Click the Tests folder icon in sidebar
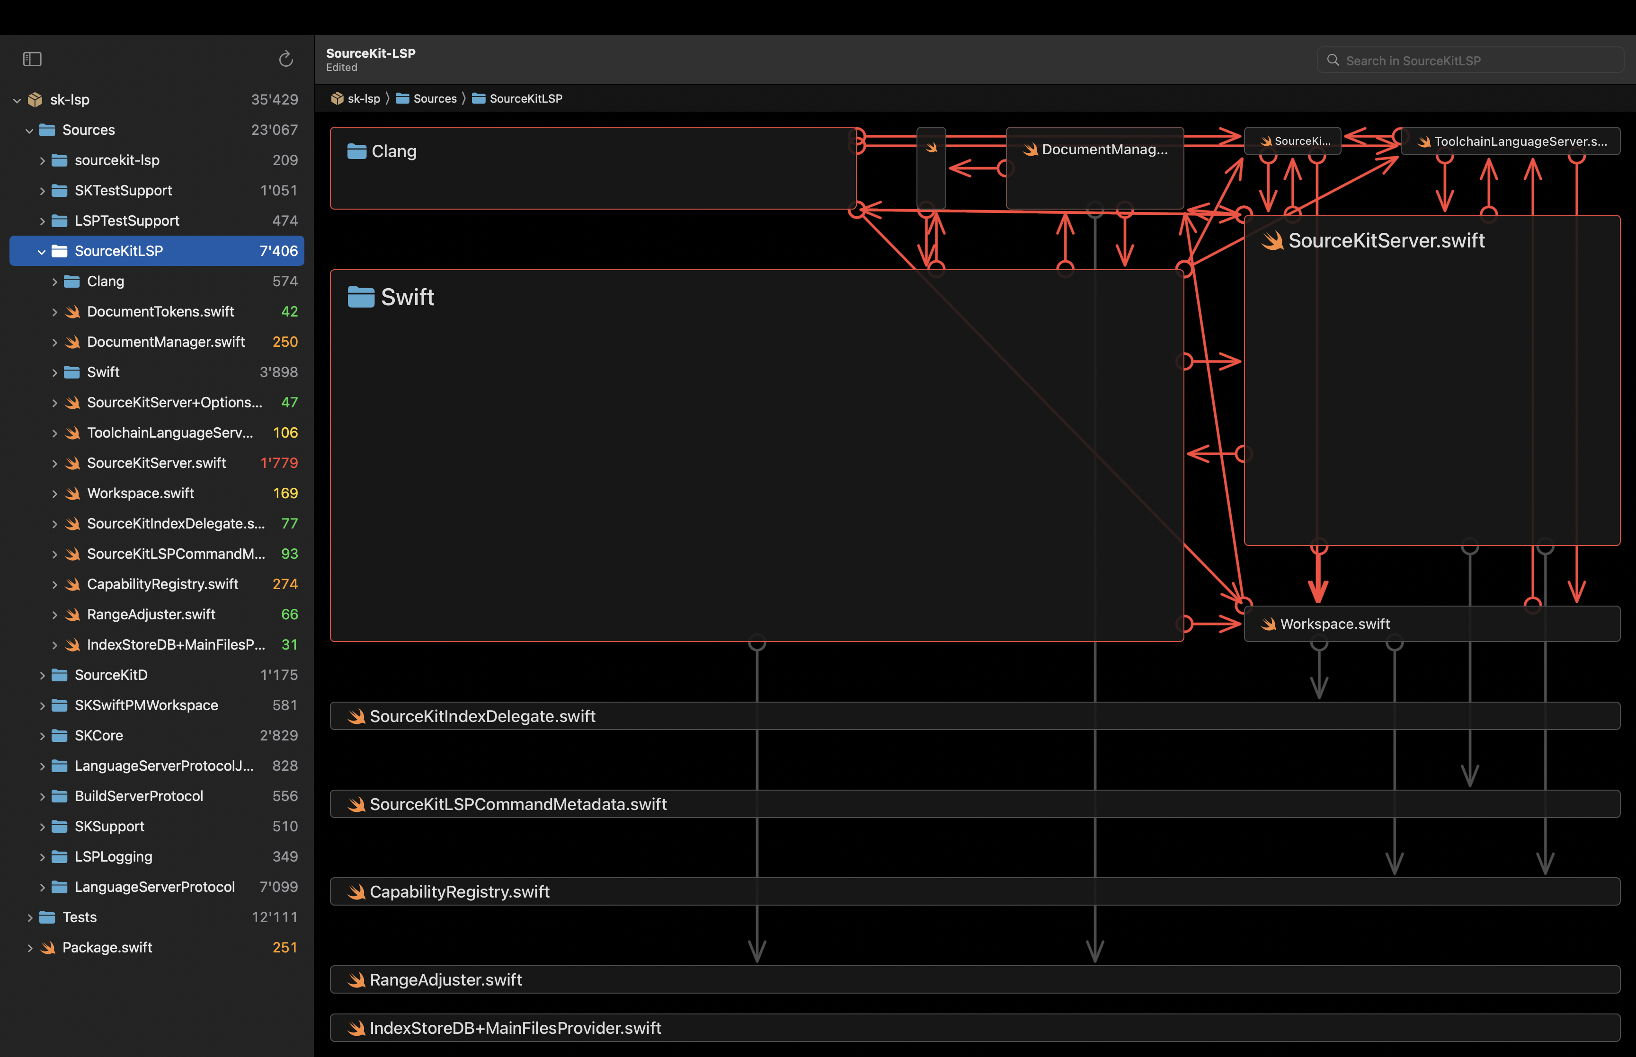This screenshot has width=1636, height=1057. point(47,918)
